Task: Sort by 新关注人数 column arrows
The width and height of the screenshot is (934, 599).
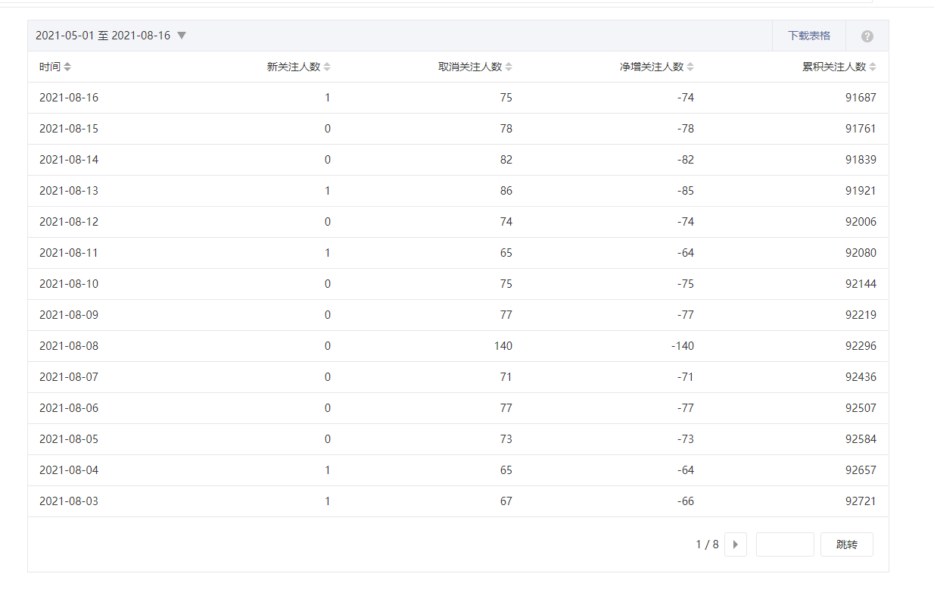Action: pyautogui.click(x=327, y=67)
